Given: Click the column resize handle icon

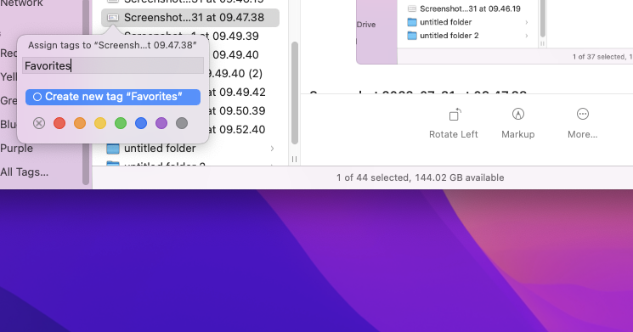Looking at the screenshot, I should click(x=294, y=160).
